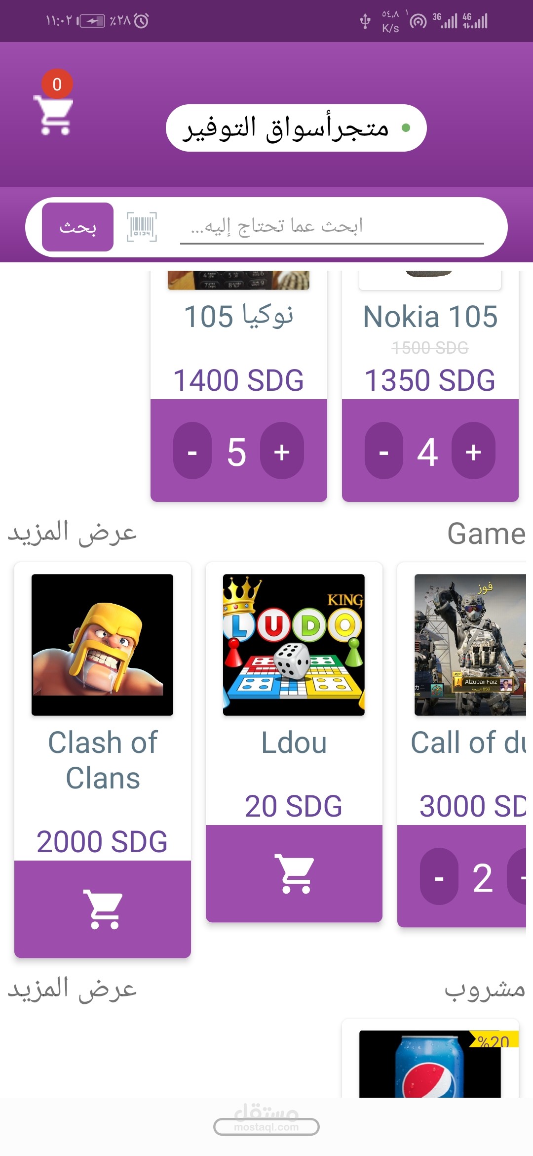Decrease quantity of Nokia 105 at 1350 SDG
533x1156 pixels.
coord(384,451)
